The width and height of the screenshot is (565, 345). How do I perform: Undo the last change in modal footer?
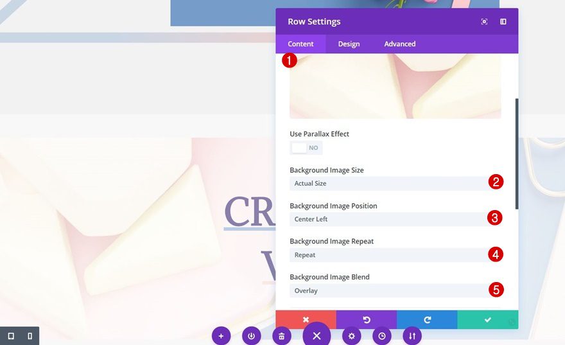(366, 319)
